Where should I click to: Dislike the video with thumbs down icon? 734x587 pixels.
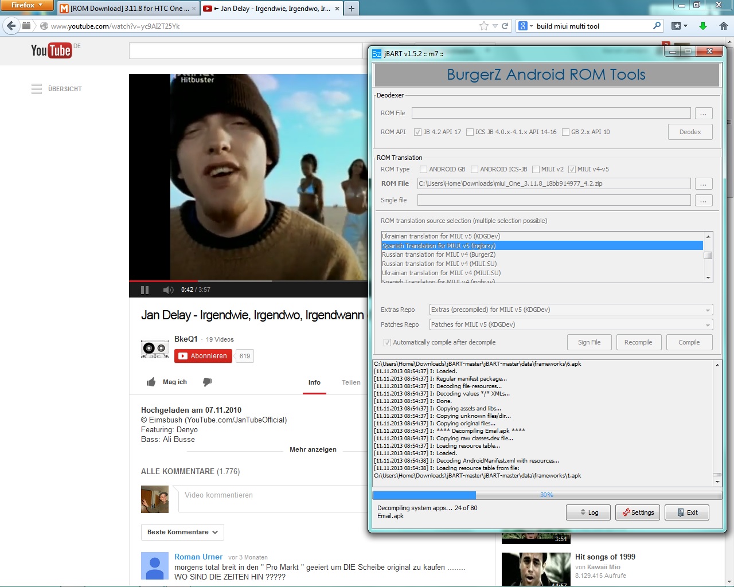207,382
